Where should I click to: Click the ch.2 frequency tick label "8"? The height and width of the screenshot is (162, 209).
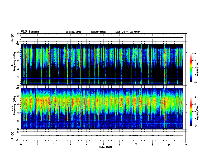[18, 96]
